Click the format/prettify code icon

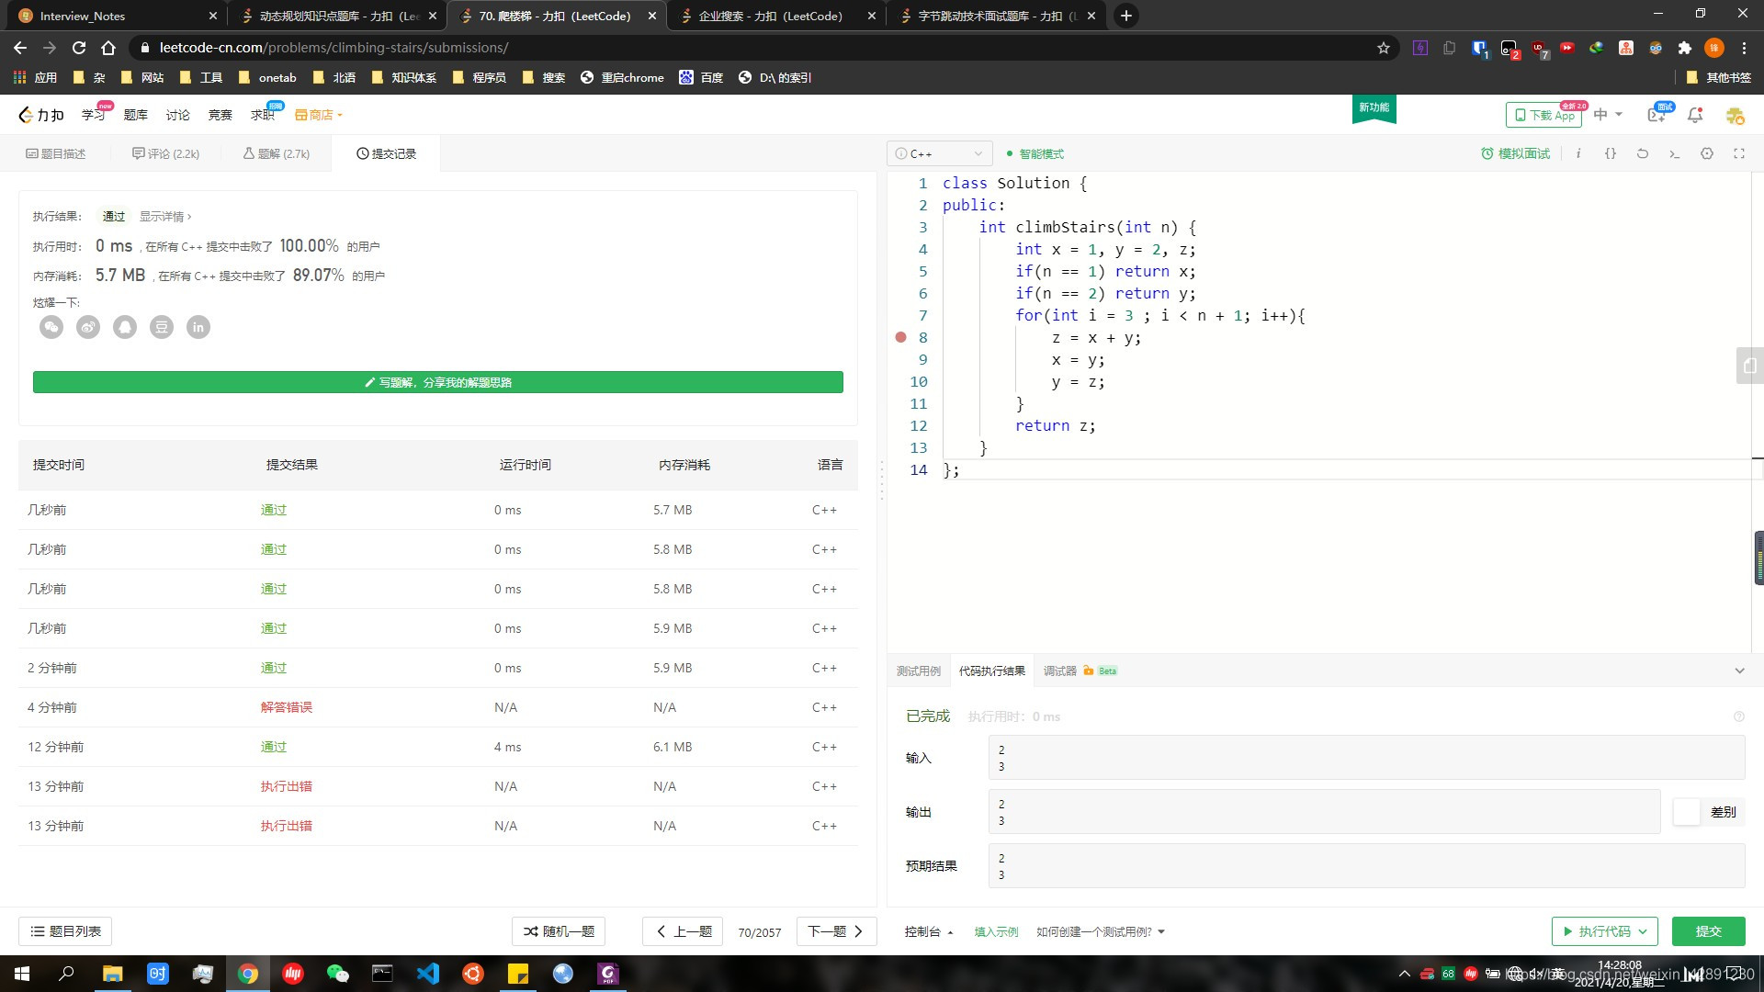pos(1611,153)
